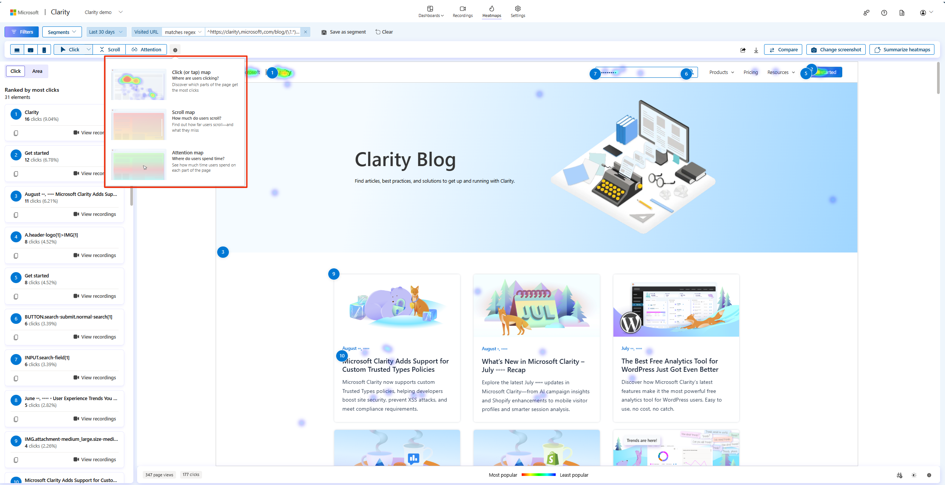The width and height of the screenshot is (945, 485).
Task: Open the matches regex operator dropdown
Action: click(183, 32)
